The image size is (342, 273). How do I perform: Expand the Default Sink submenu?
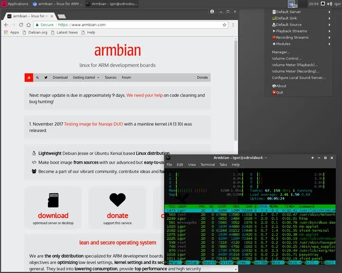299,18
